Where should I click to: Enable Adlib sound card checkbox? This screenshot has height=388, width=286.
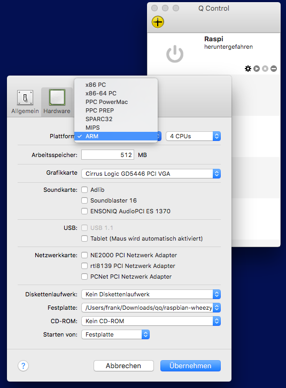tap(84, 190)
